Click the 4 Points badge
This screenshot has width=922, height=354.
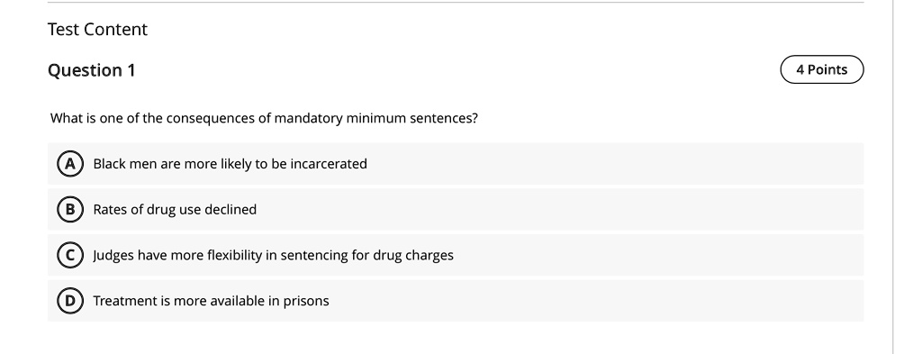tap(821, 69)
